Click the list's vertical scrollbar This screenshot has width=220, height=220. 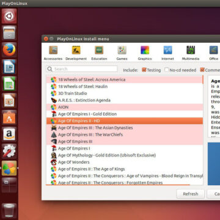(x=203, y=79)
